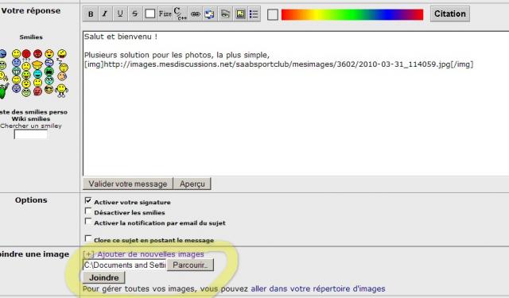
Task: Insert hyperlink chain icon
Action: (x=195, y=14)
